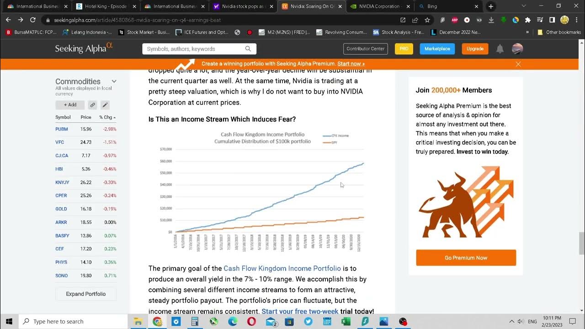Open the PUBM symbol row
This screenshot has width=585, height=329.
(86, 129)
